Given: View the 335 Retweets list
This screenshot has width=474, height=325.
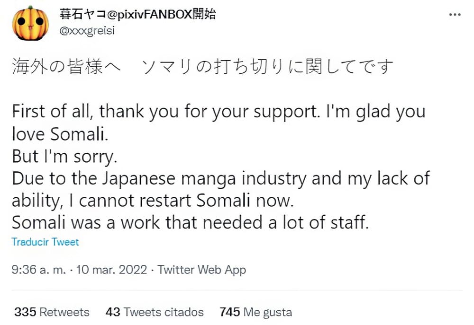Looking at the screenshot, I should pos(52,312).
